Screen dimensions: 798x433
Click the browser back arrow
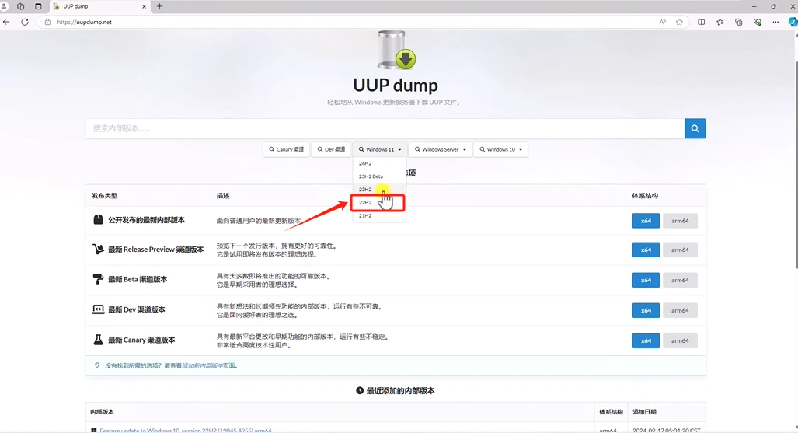tap(6, 22)
